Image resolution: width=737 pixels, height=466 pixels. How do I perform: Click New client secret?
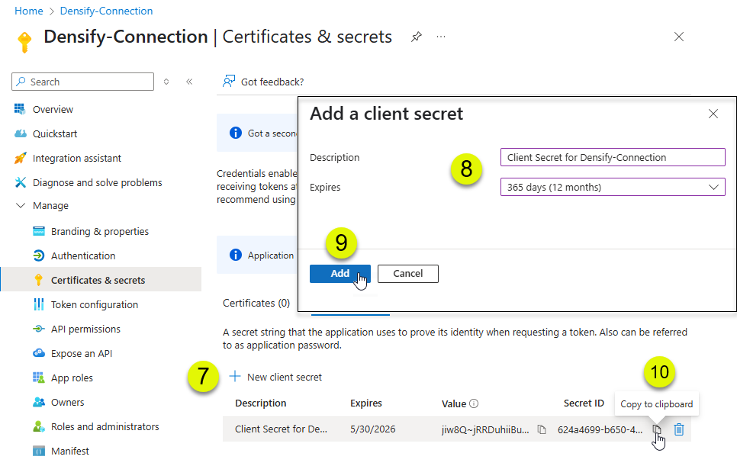pos(275,377)
